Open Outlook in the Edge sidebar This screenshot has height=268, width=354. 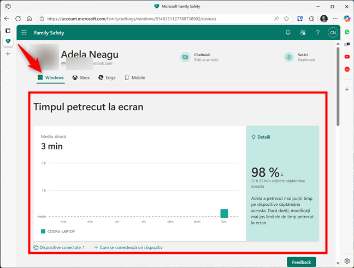pos(347,44)
